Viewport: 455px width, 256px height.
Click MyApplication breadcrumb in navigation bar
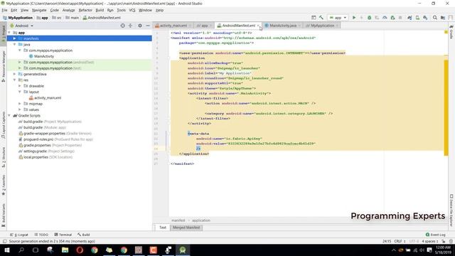pos(17,18)
